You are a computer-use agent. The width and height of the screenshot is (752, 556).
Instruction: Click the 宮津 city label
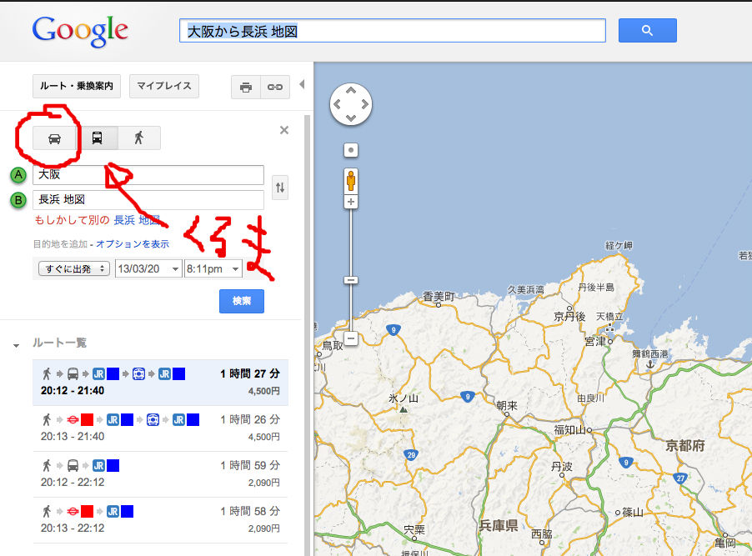point(595,342)
